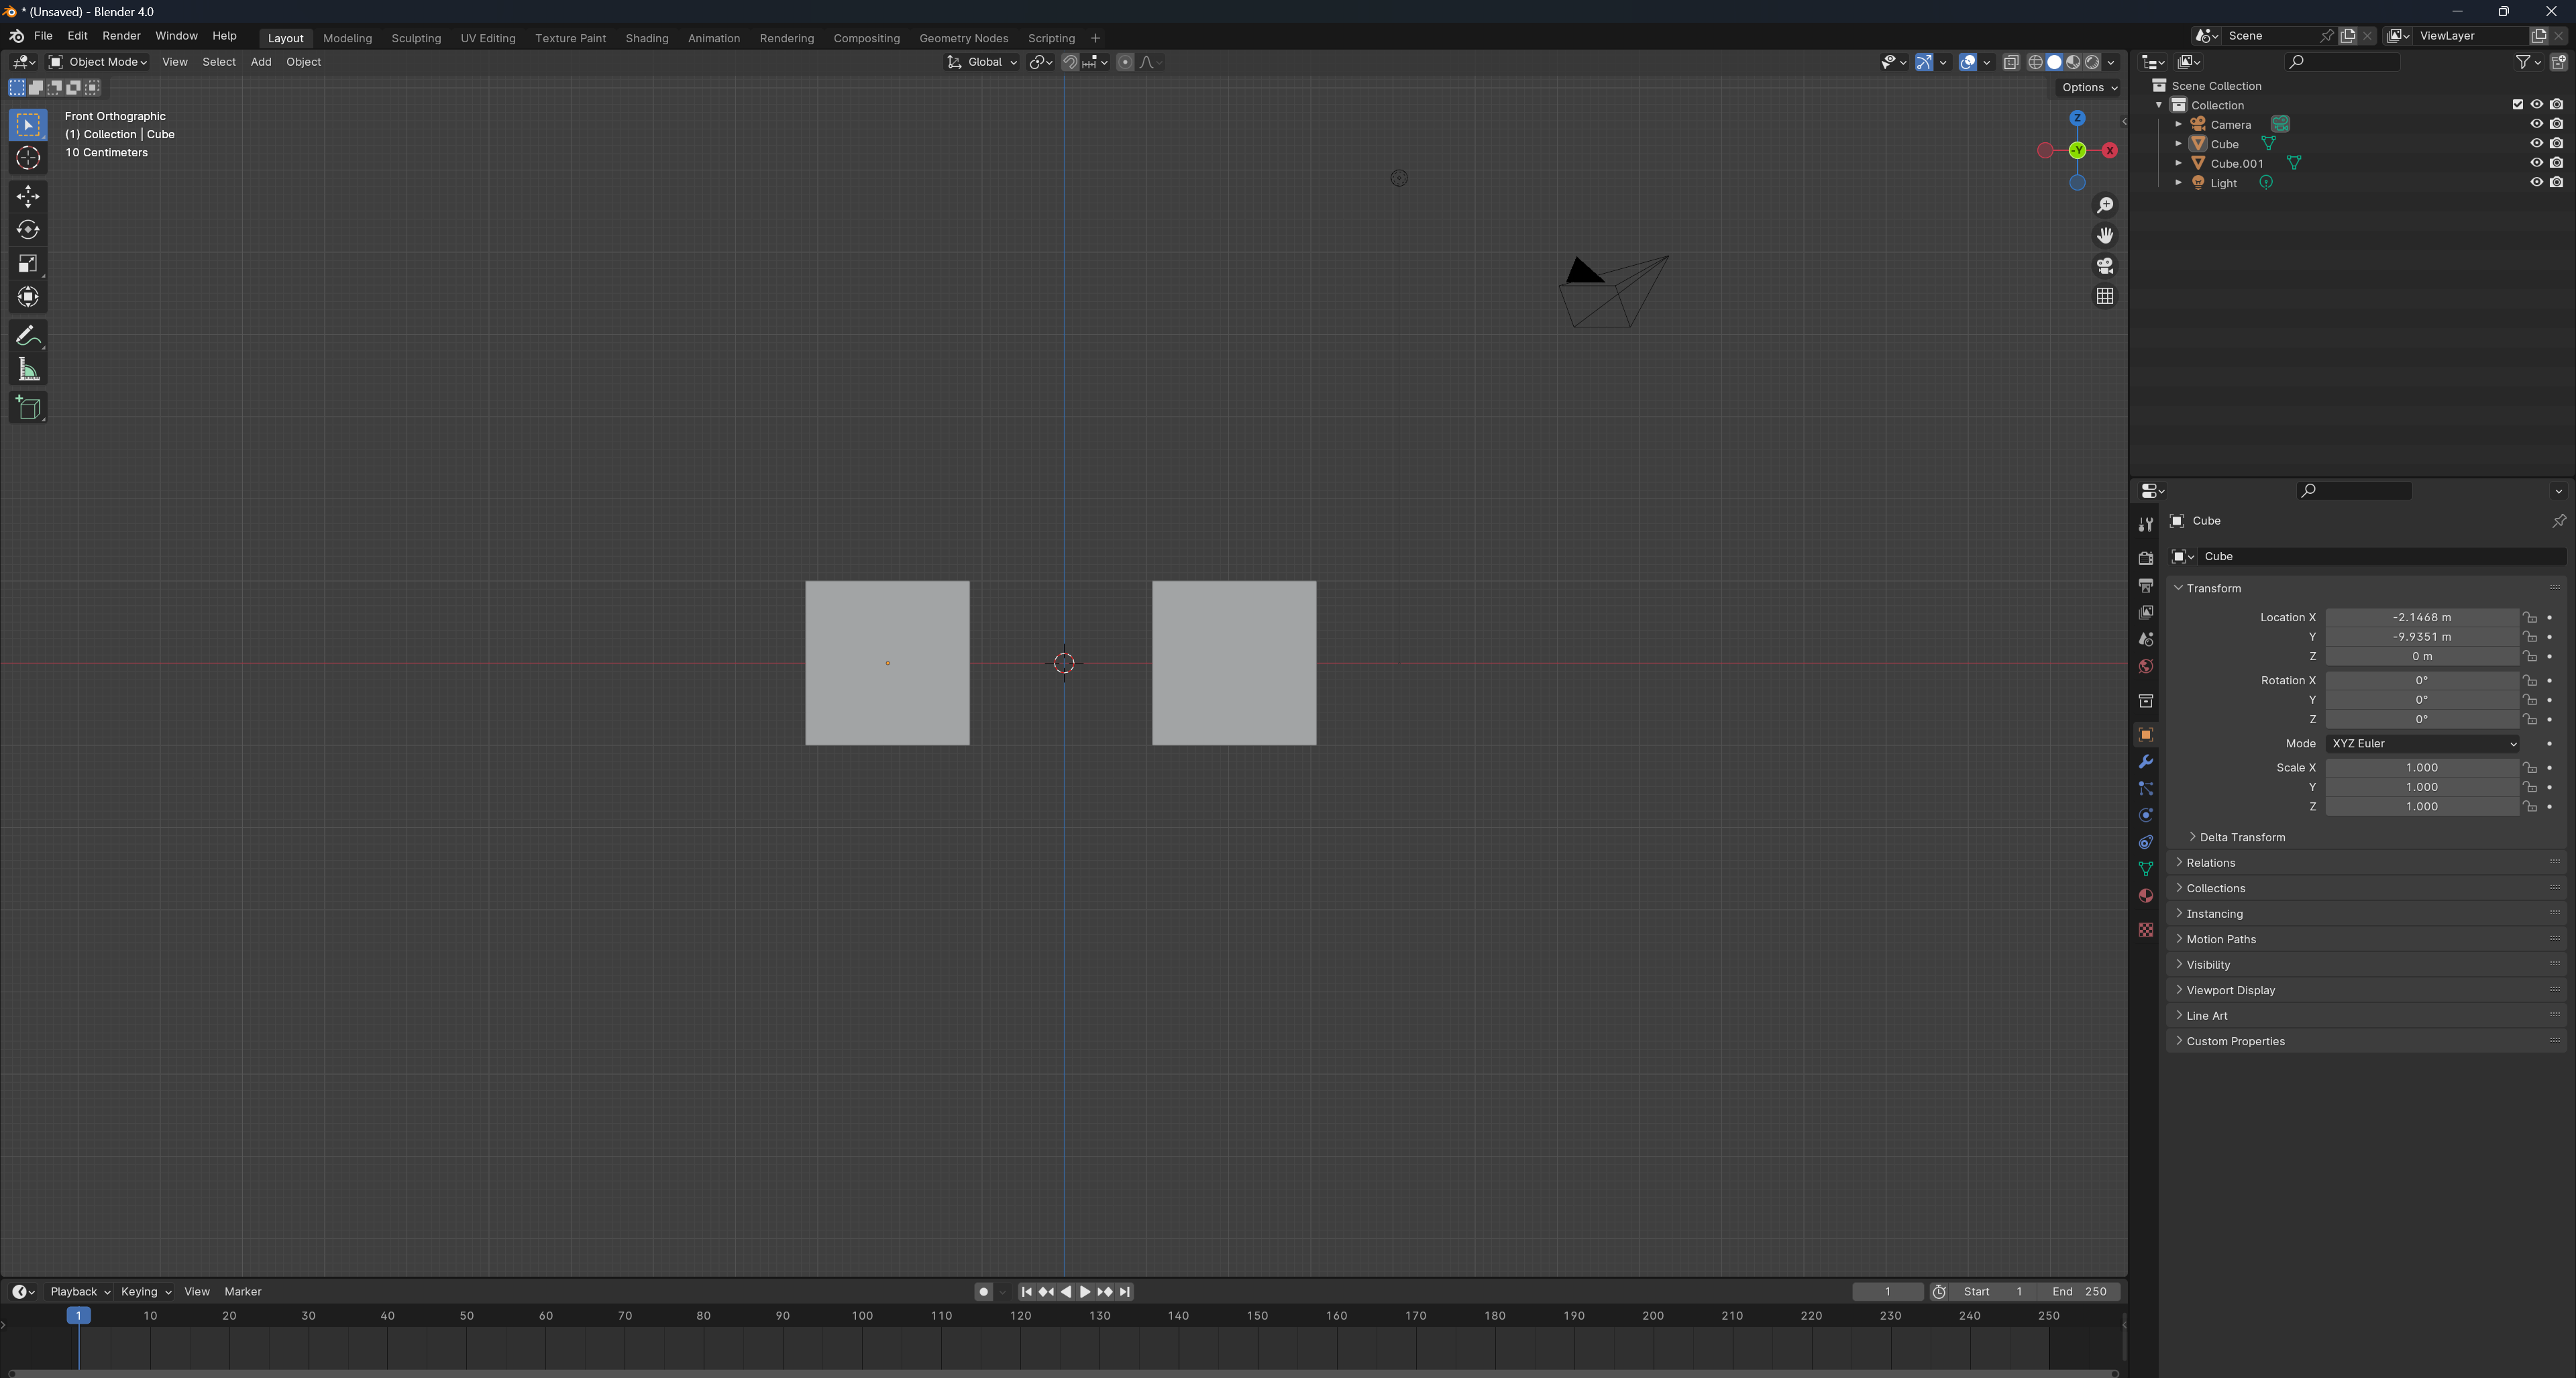Select the Rotate tool
The height and width of the screenshot is (1378, 2576).
(x=28, y=230)
